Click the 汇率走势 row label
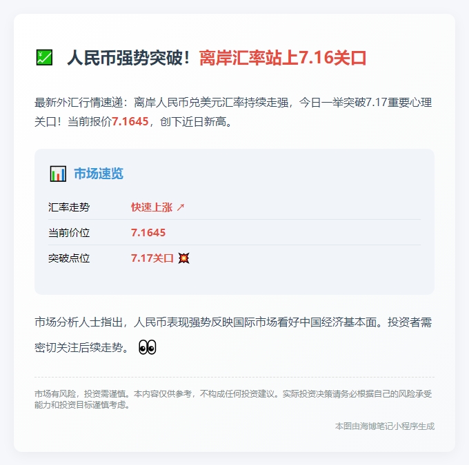Screen dimensions: 469x465 (x=69, y=207)
